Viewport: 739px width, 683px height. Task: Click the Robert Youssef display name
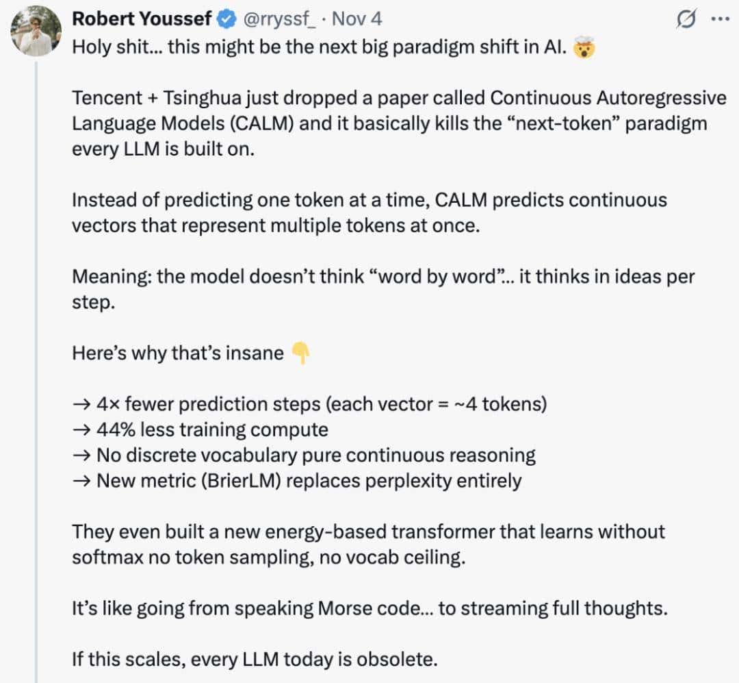[x=142, y=19]
